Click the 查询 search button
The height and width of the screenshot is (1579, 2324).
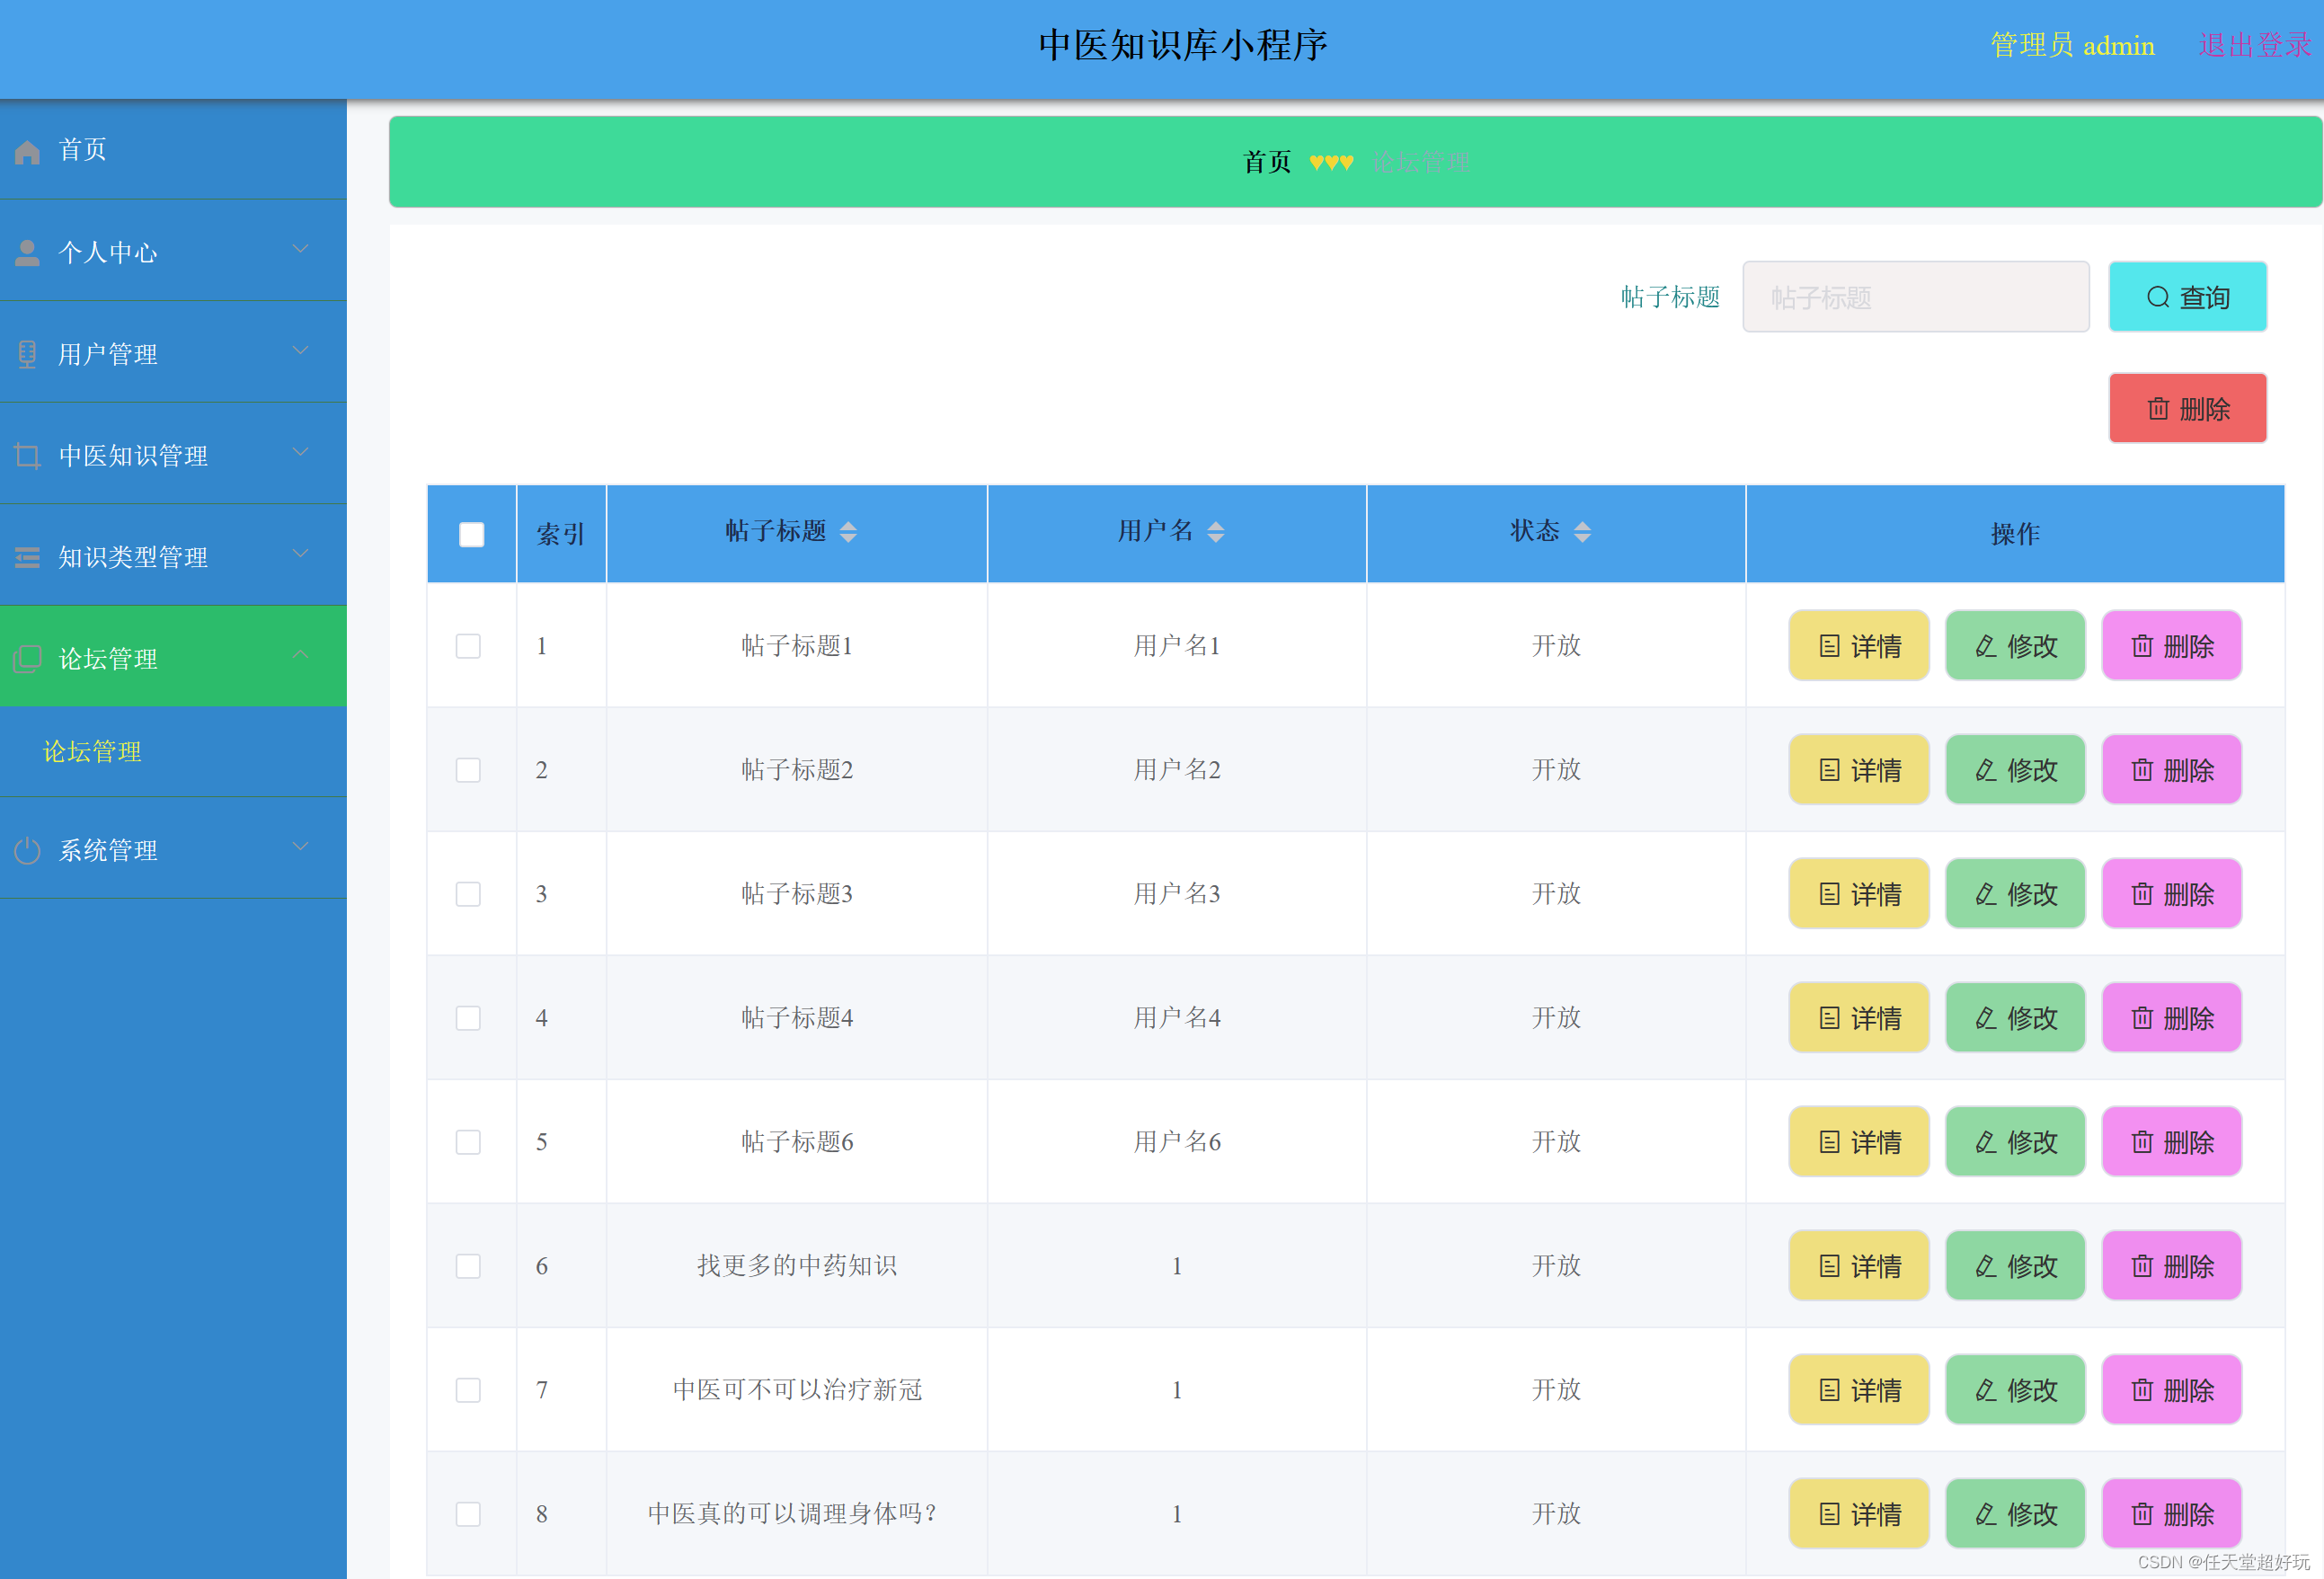tap(2187, 297)
